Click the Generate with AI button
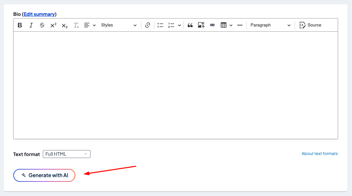Screen dimensions: 352x196 [x=44, y=176]
